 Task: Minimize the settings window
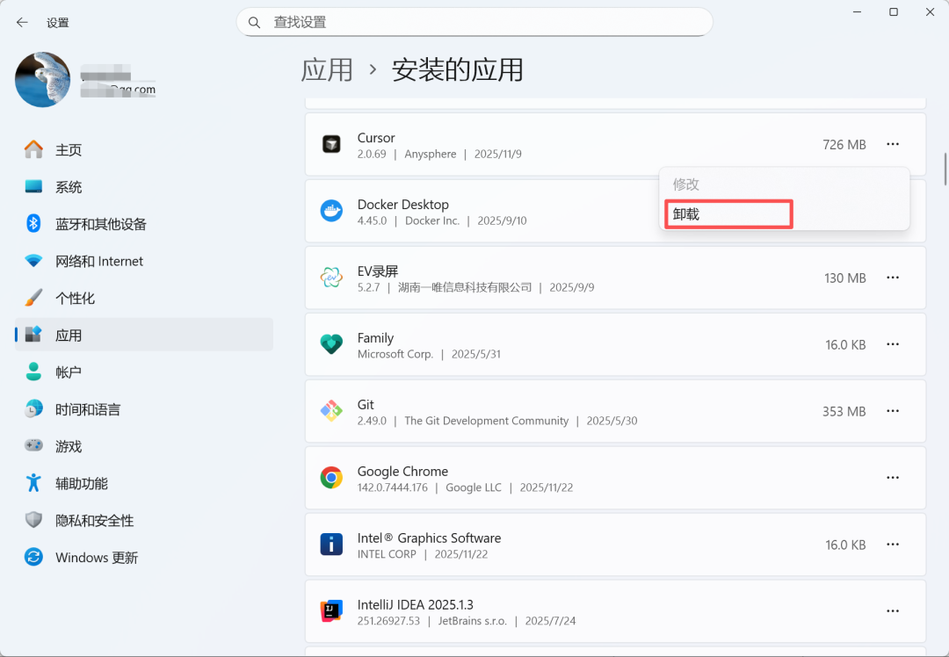(857, 12)
